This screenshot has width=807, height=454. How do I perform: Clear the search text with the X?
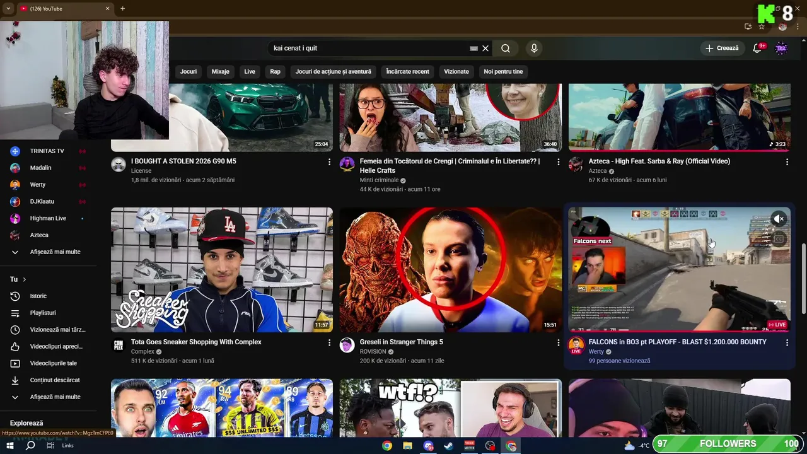(485, 49)
